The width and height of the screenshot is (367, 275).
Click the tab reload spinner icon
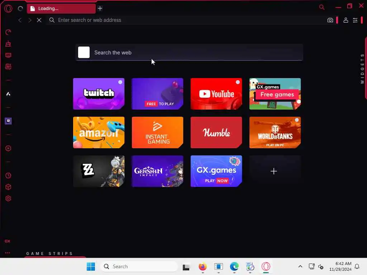click(x=20, y=9)
